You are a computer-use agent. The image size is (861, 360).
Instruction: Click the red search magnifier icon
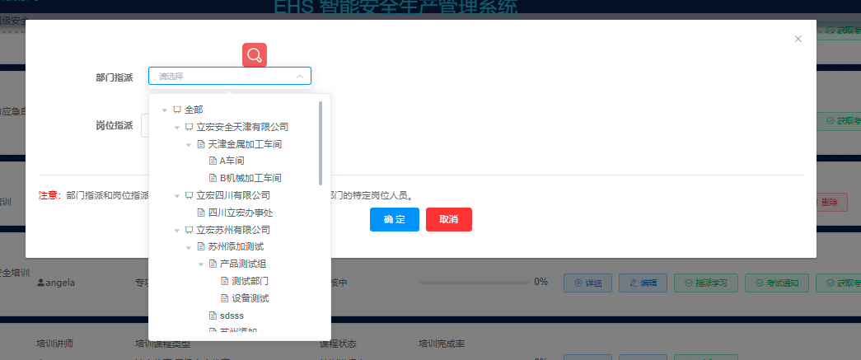click(x=255, y=55)
